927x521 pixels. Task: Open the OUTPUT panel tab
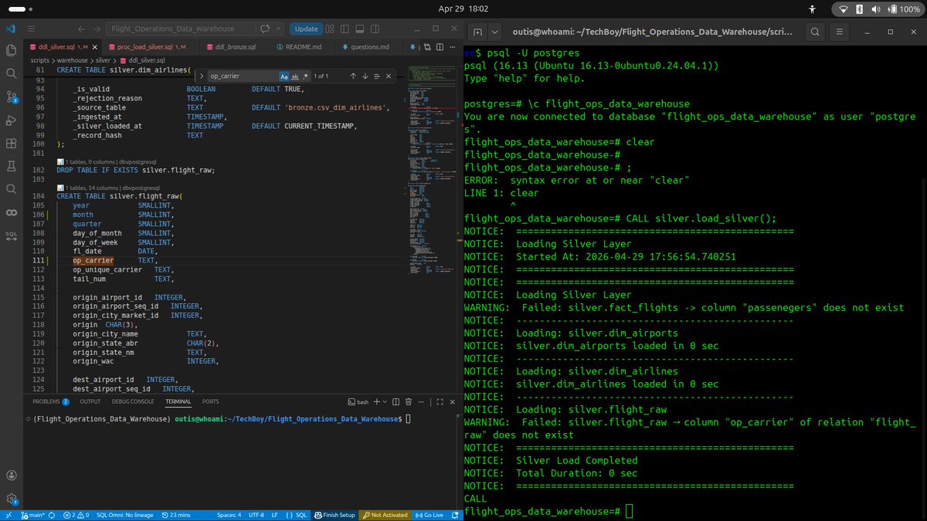click(90, 401)
